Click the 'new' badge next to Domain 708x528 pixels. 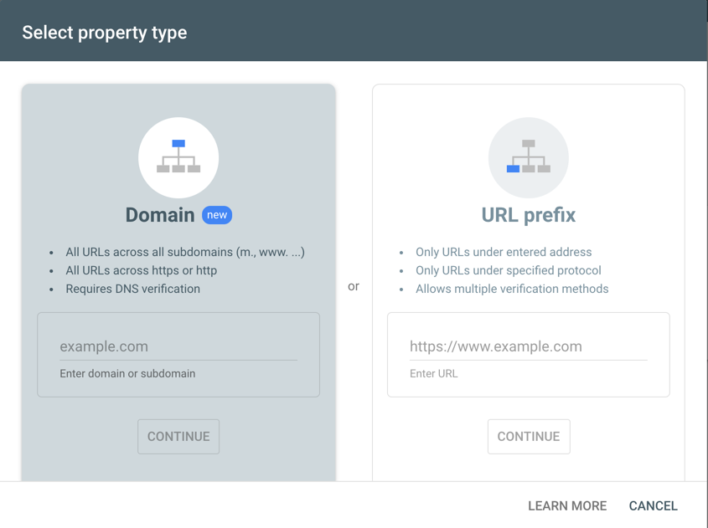pyautogui.click(x=217, y=215)
